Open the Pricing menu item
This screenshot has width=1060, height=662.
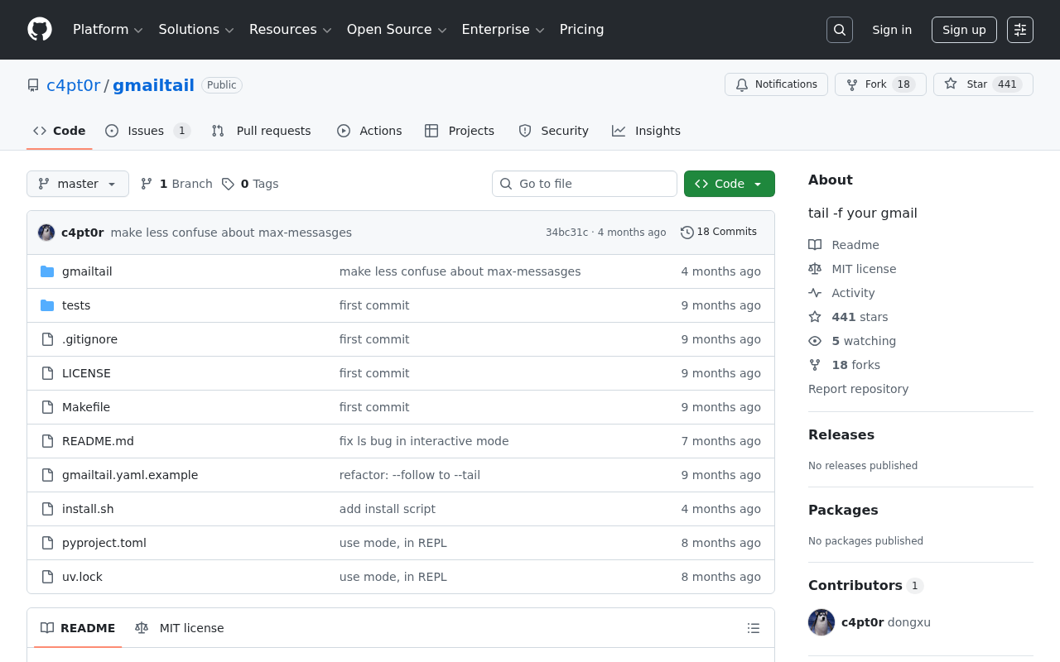point(581,29)
